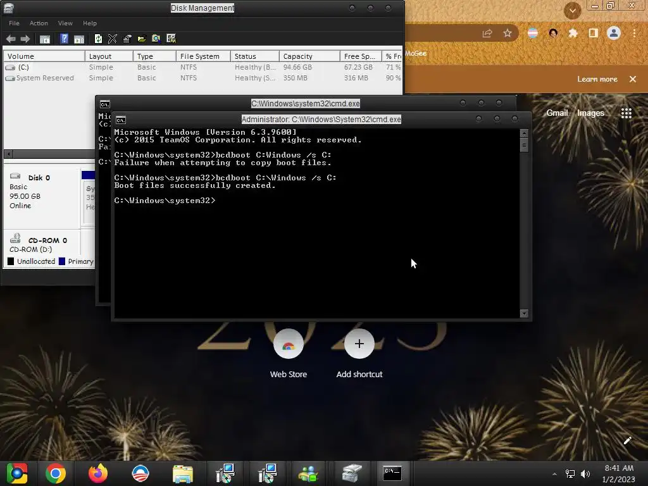
Task: Sort by the Capacity column header
Action: point(309,56)
